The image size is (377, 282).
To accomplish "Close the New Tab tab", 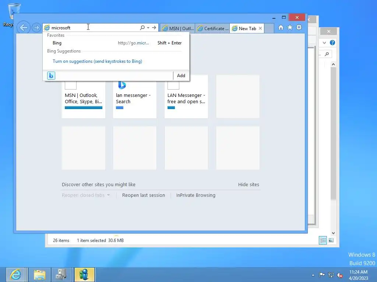I will click(x=260, y=28).
